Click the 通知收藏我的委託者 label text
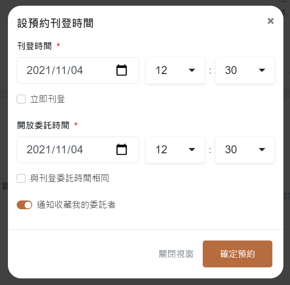This screenshot has width=290, height=285. click(76, 205)
